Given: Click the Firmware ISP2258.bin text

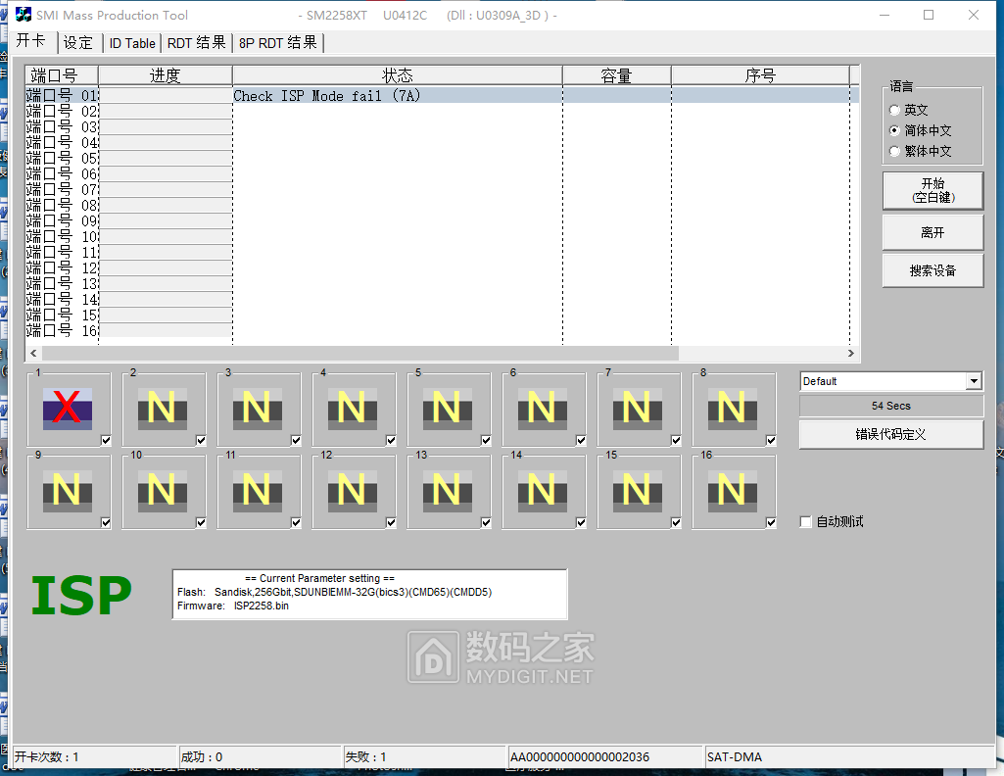Looking at the screenshot, I should [x=233, y=606].
